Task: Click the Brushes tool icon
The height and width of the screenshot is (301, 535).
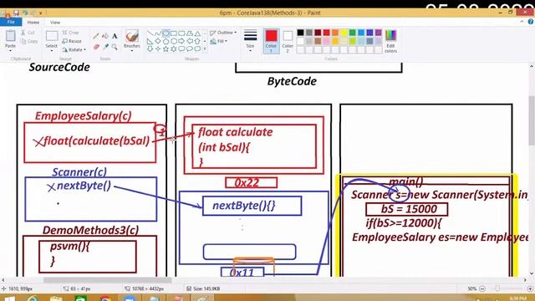Action: coord(132,36)
